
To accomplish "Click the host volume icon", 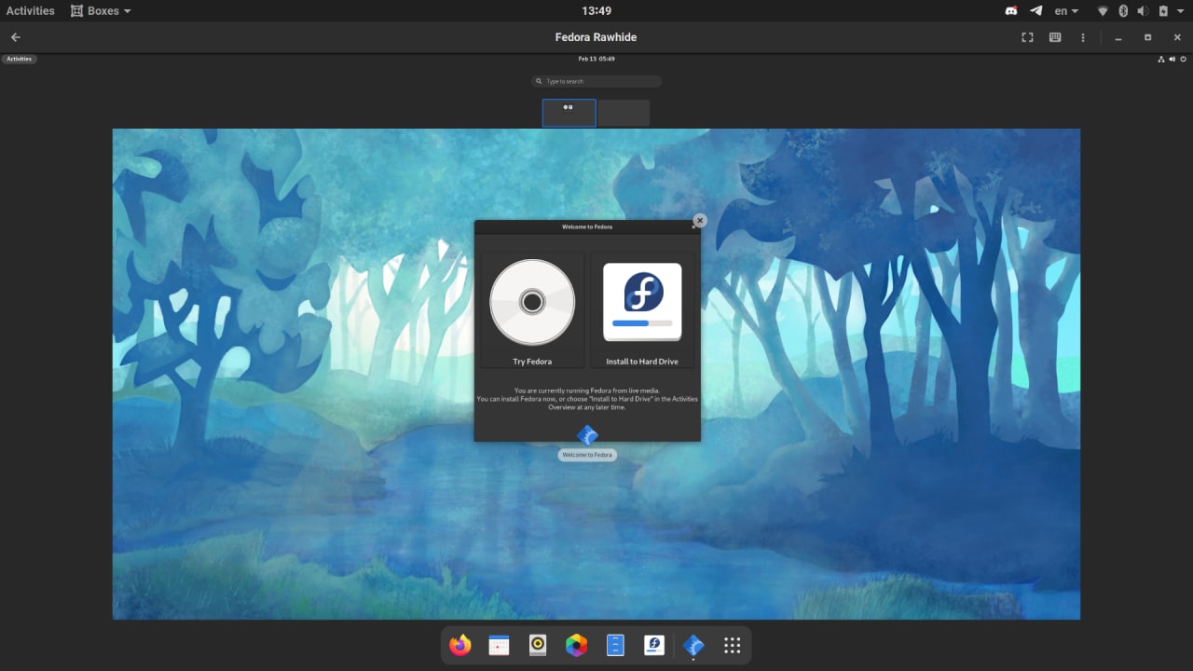I will point(1143,11).
